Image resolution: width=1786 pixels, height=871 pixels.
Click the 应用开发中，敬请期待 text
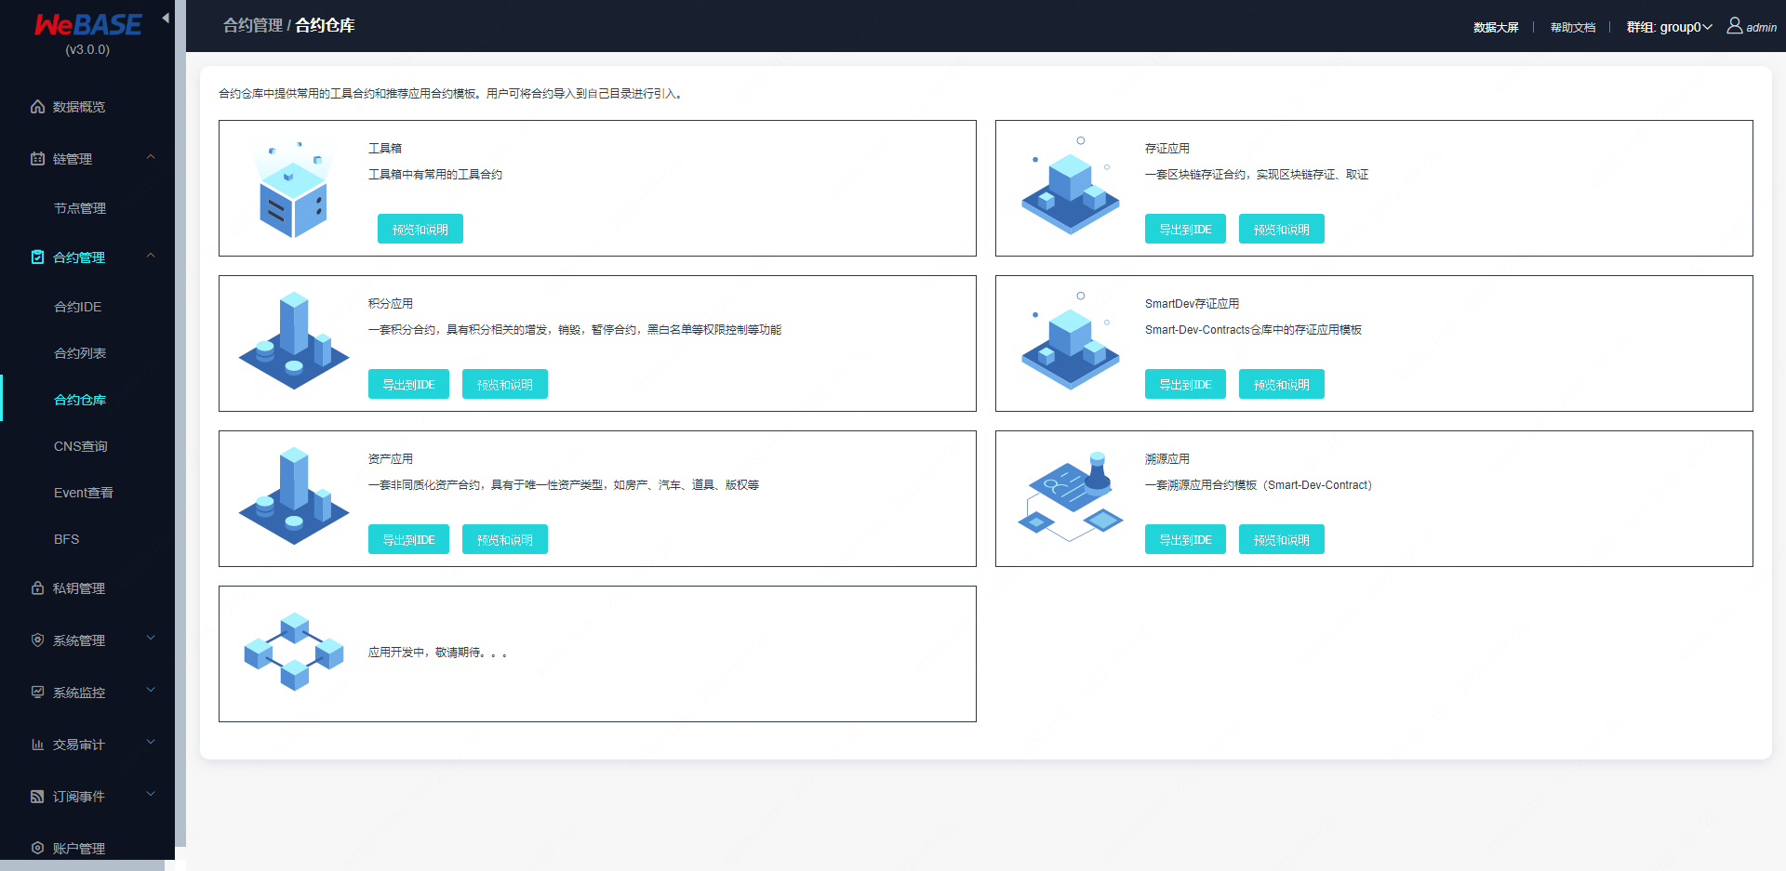coord(437,653)
